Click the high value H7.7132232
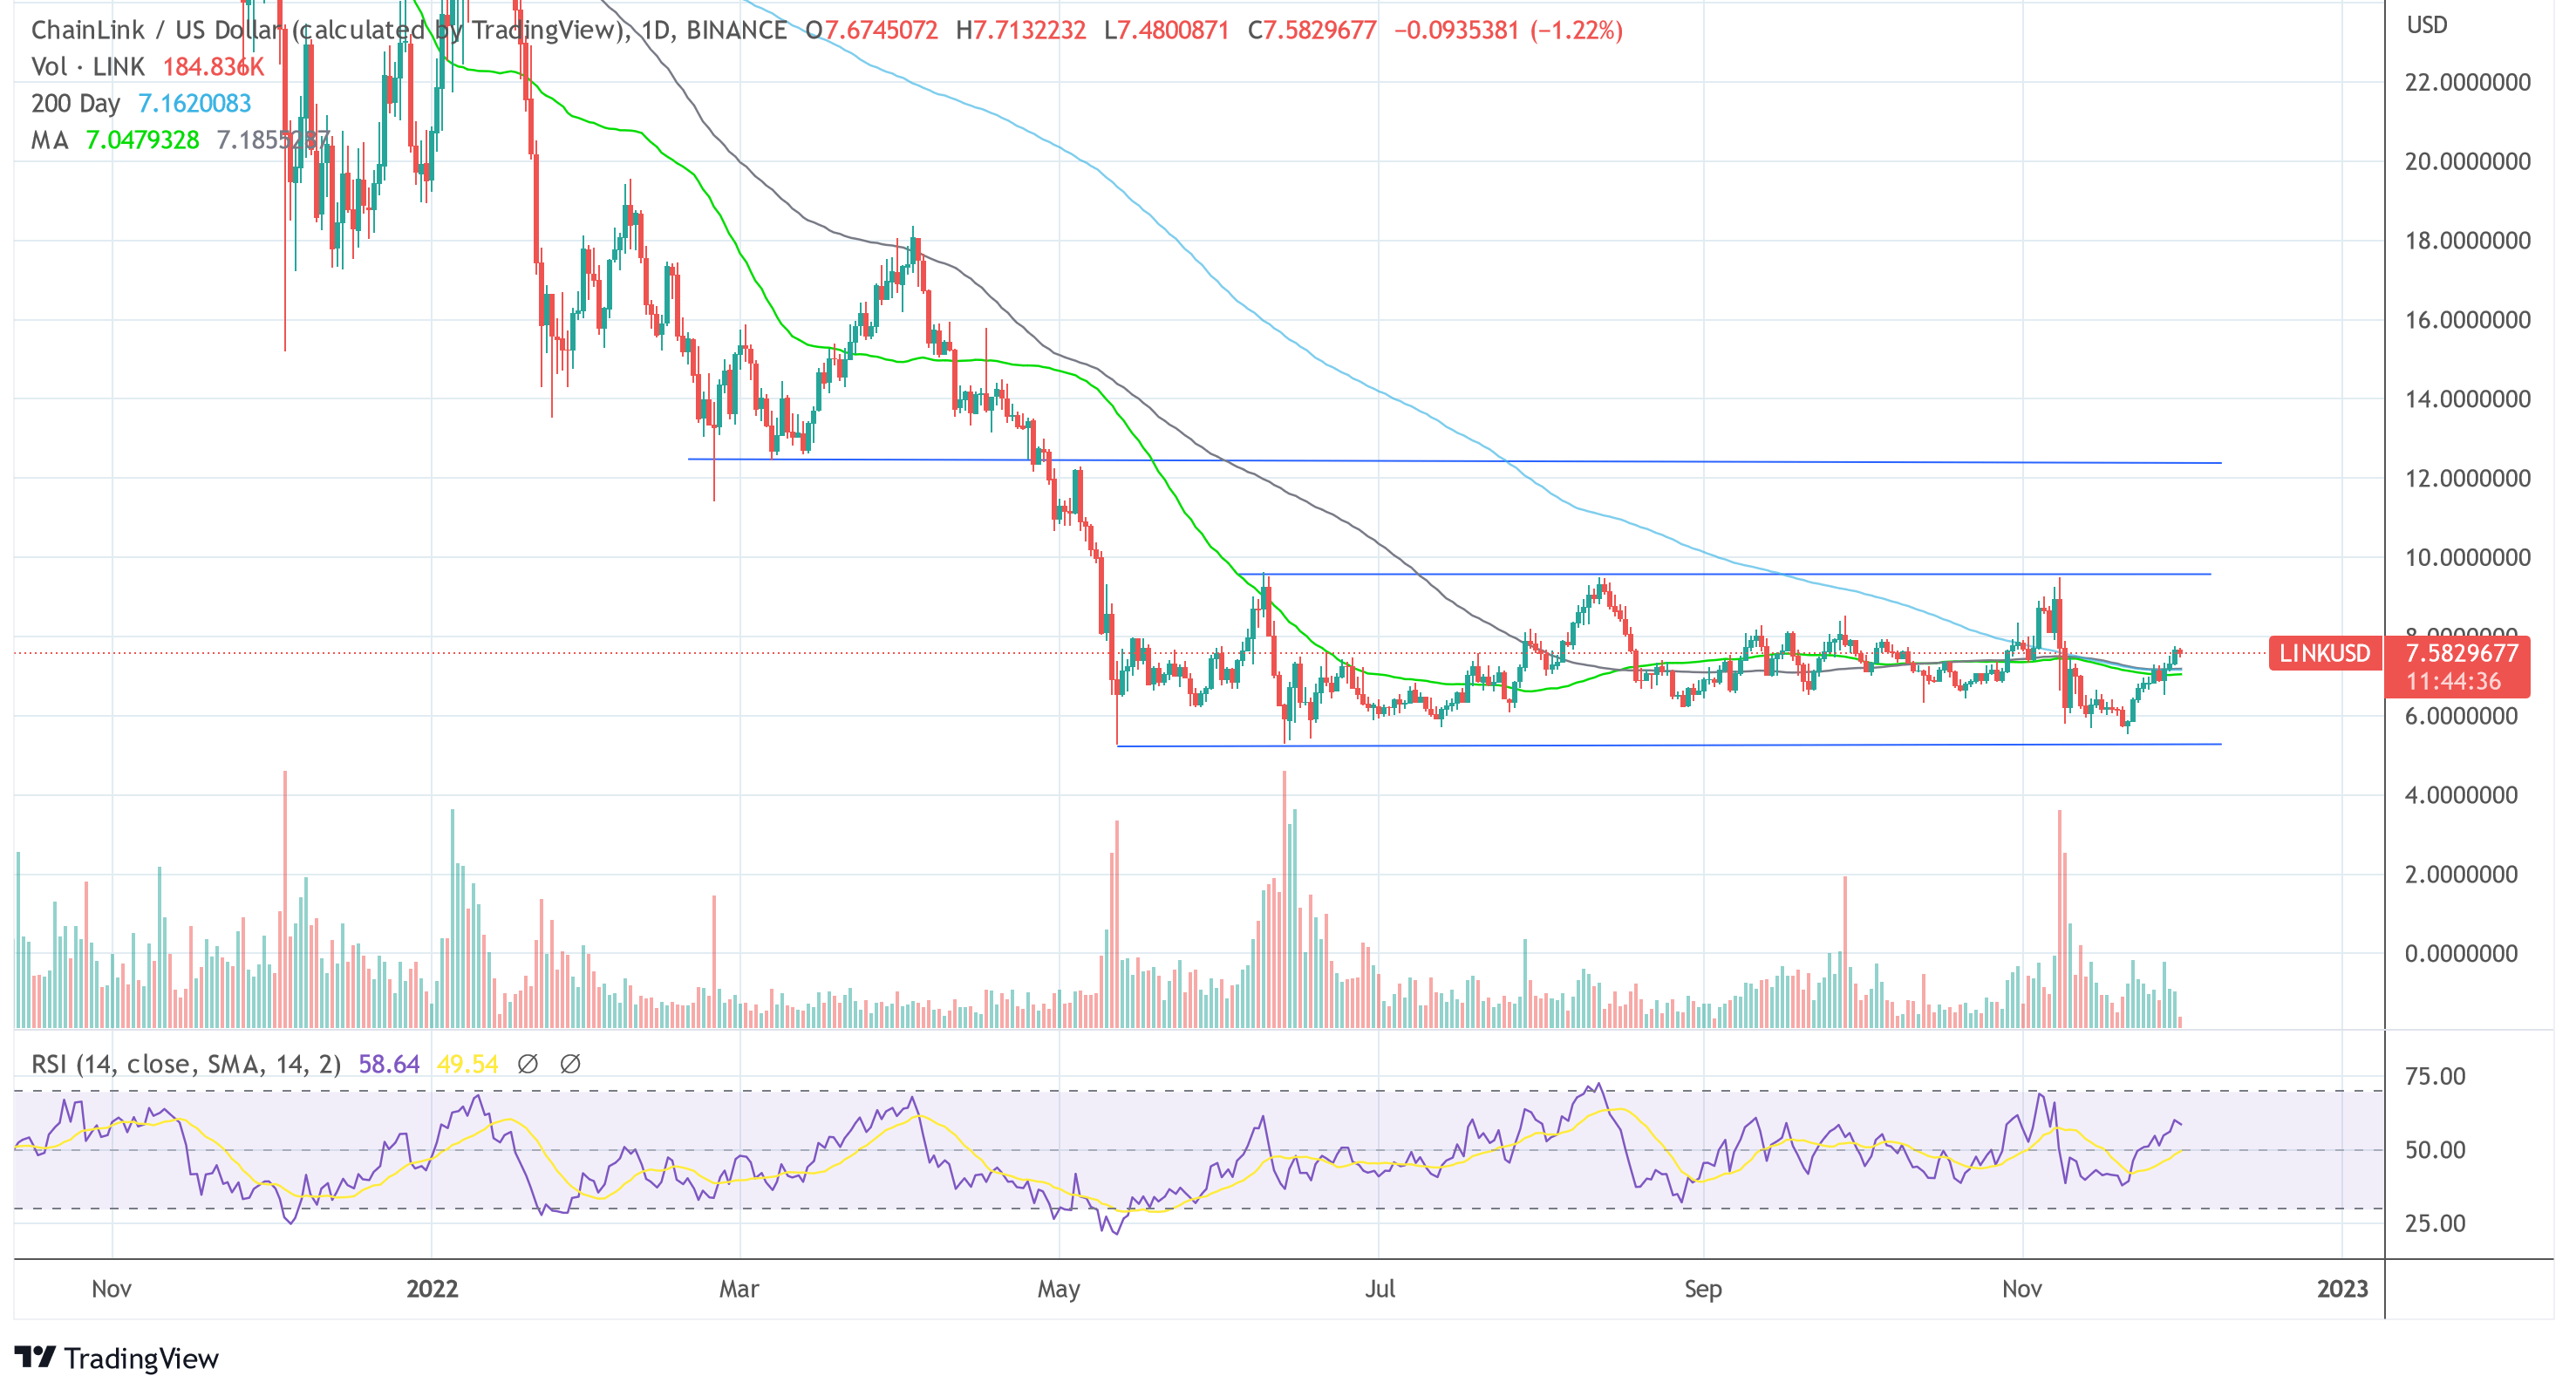Viewport: 2576px width, 1396px height. (x=1021, y=30)
